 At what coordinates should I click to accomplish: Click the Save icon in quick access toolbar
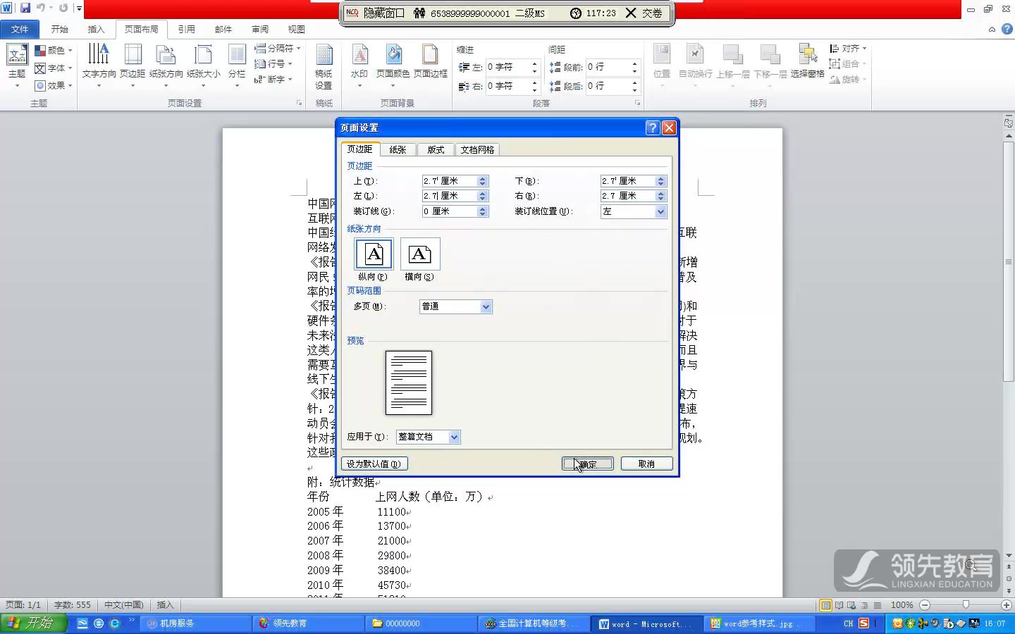(x=25, y=8)
